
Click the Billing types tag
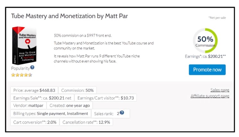tap(50, 114)
